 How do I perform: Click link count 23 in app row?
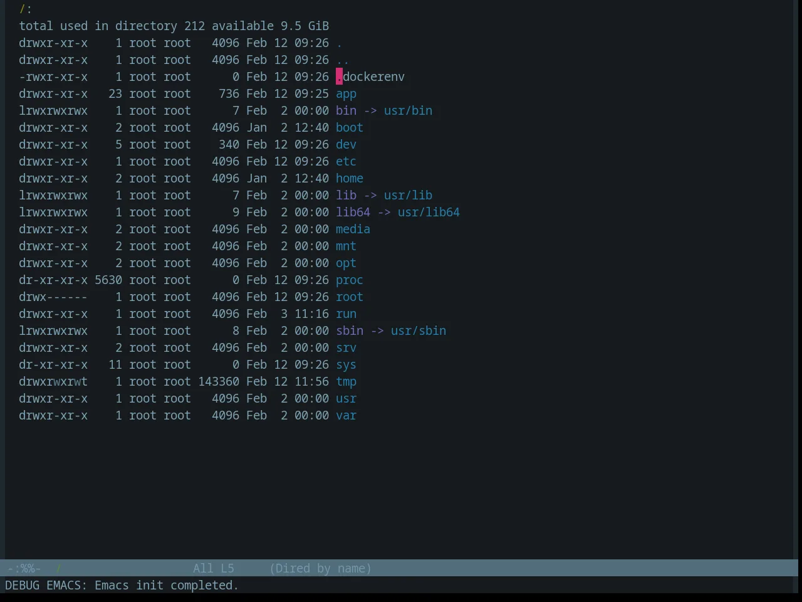(x=115, y=94)
